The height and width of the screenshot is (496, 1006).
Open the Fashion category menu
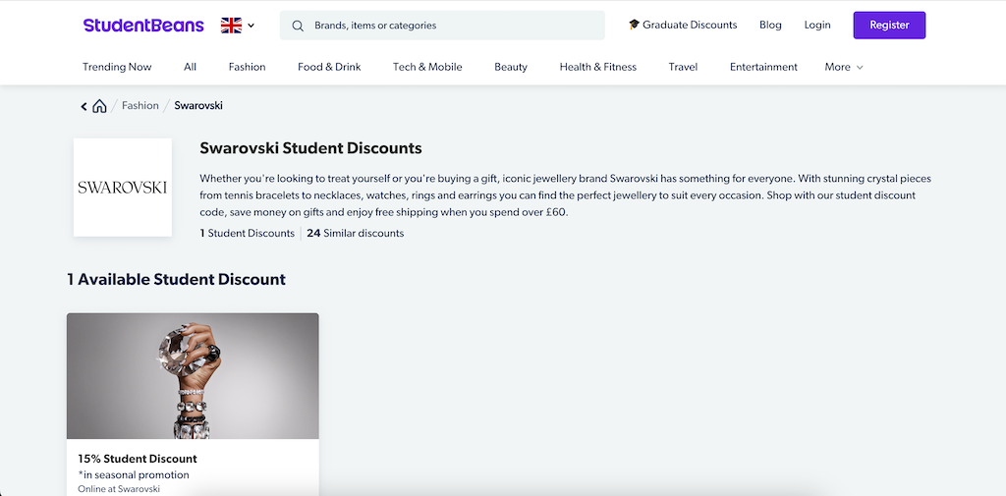247,67
